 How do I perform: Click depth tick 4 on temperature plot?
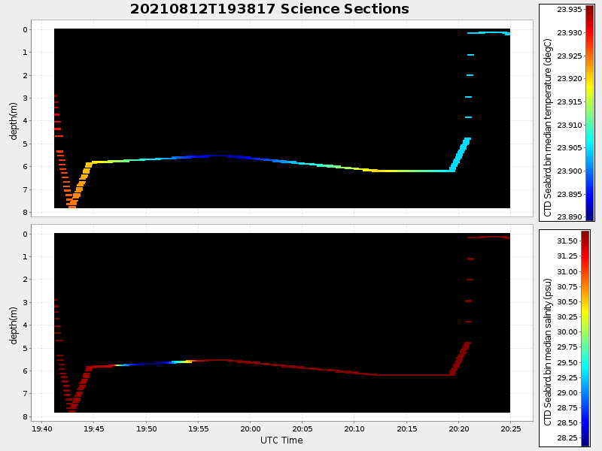[25, 121]
